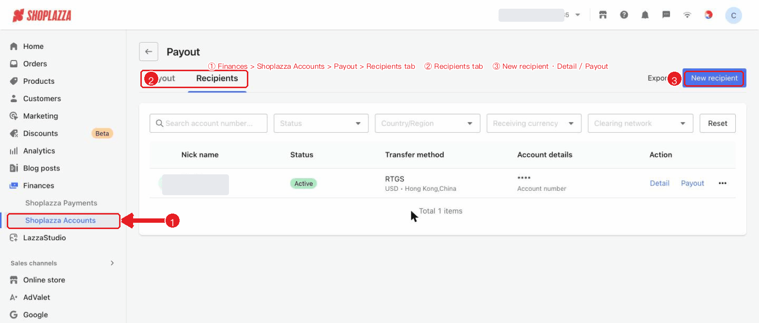
Task: Open the user avatar labeled C
Action: tap(733, 15)
